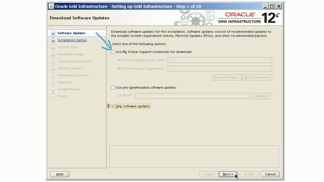Click the Download Software Updates heading
Image resolution: width=324 pixels, height=182 pixels.
point(79,18)
